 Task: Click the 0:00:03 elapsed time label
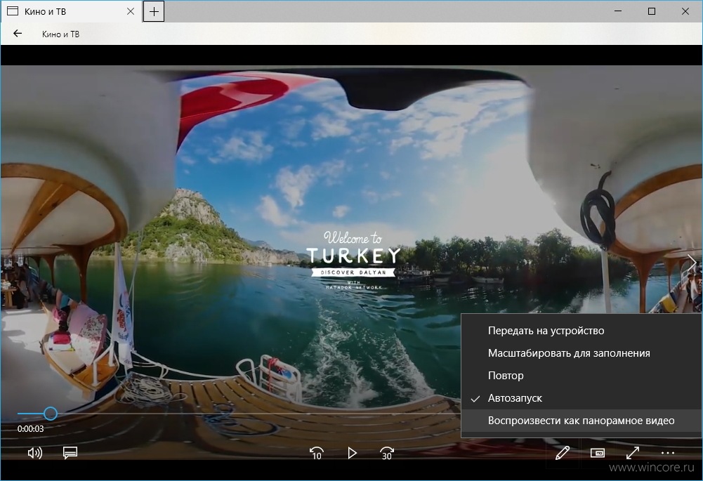(x=30, y=429)
